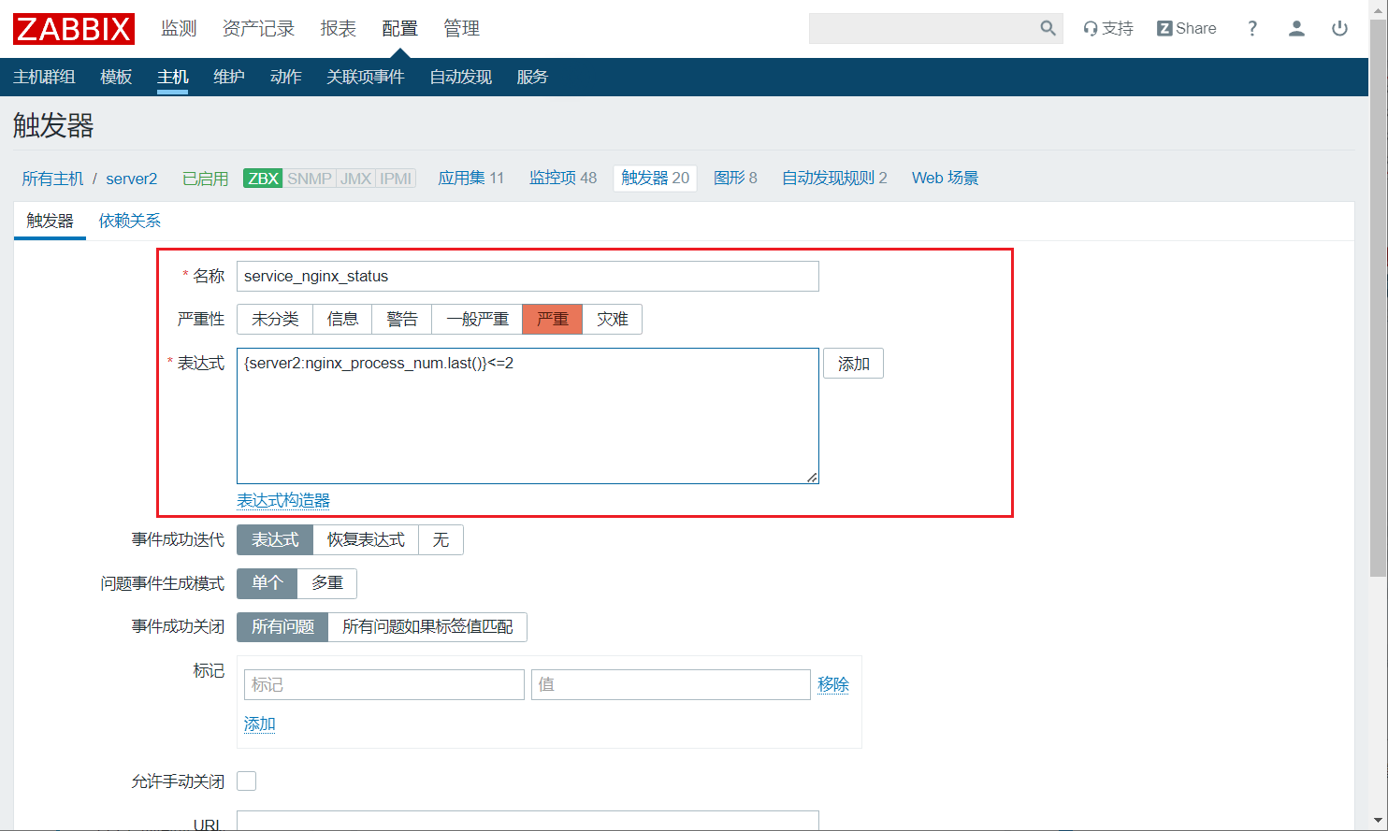
Task: Select Multiple (多重) problem generation mode
Action: coord(326,583)
